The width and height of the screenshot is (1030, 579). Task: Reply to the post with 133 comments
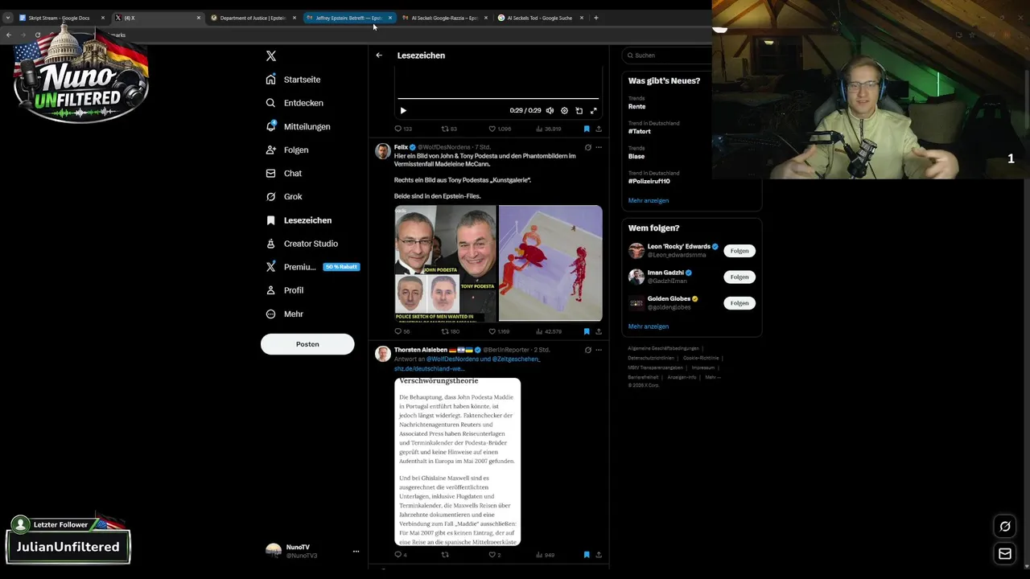coord(403,129)
